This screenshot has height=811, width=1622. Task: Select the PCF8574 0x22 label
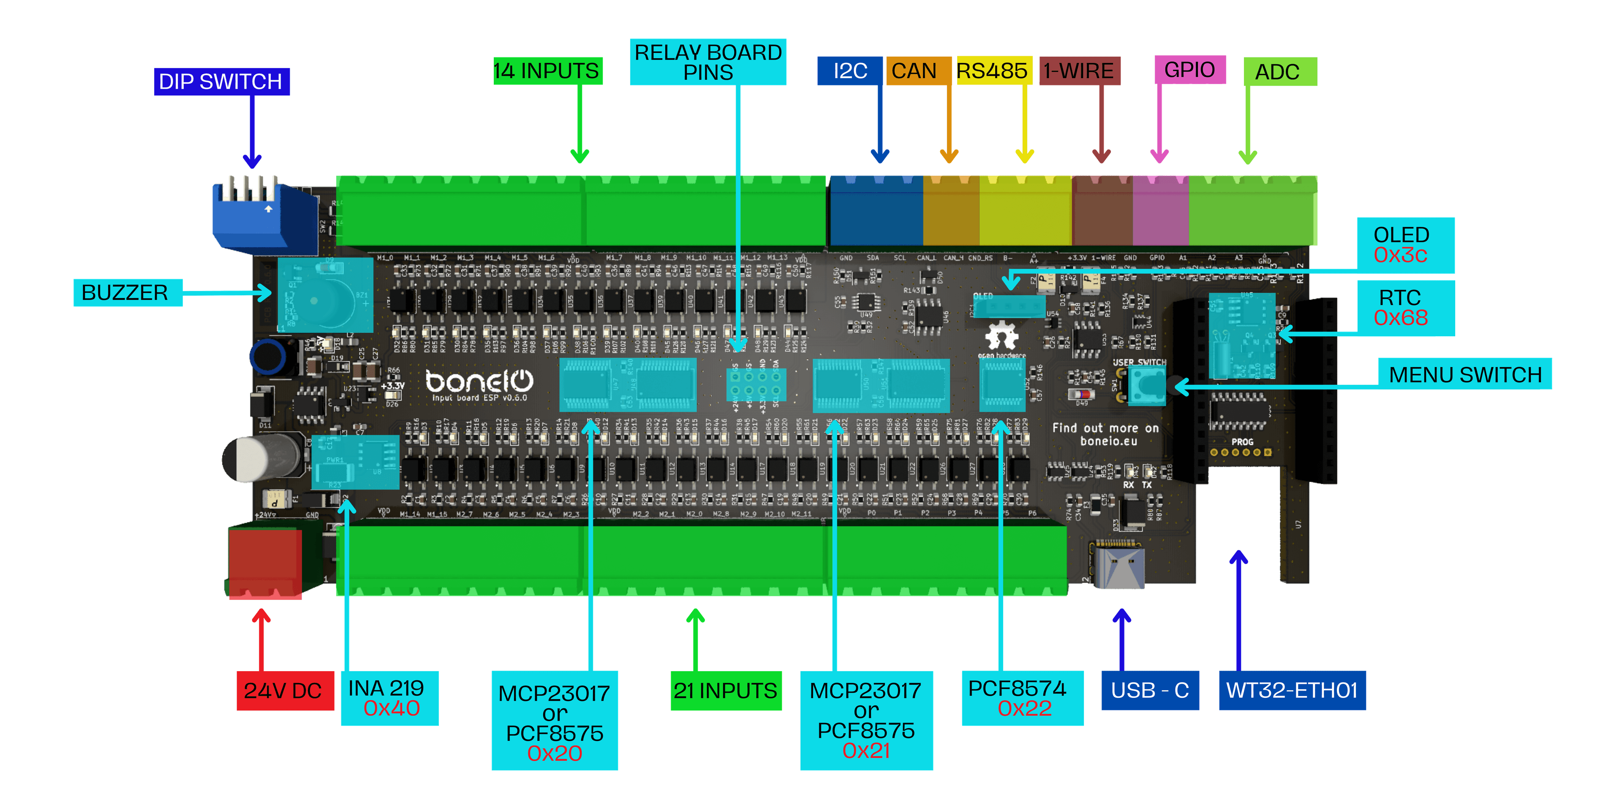pos(1023,698)
